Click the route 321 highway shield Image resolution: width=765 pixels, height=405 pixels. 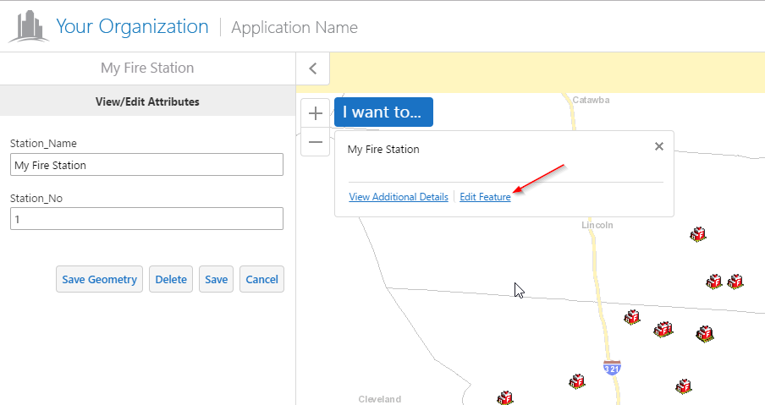point(612,368)
